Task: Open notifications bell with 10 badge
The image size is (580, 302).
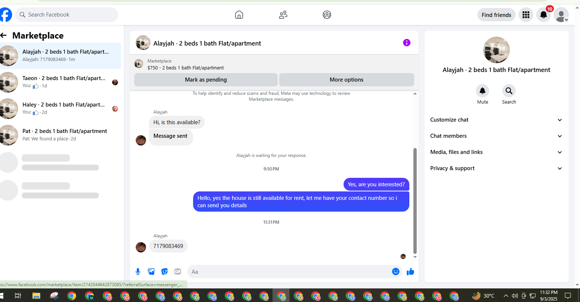Action: pyautogui.click(x=544, y=15)
